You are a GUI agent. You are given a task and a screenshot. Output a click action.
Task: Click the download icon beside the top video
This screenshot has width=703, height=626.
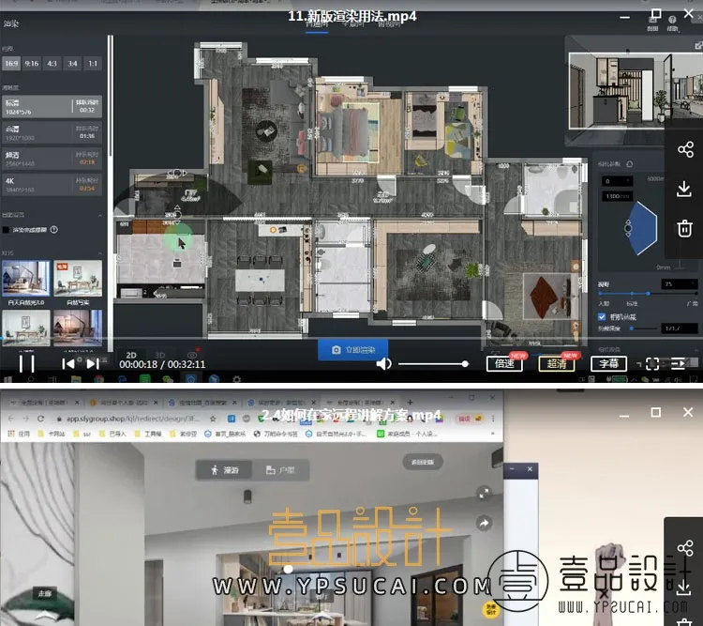point(684,189)
